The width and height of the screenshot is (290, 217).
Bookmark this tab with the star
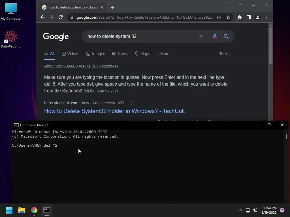[228, 17]
